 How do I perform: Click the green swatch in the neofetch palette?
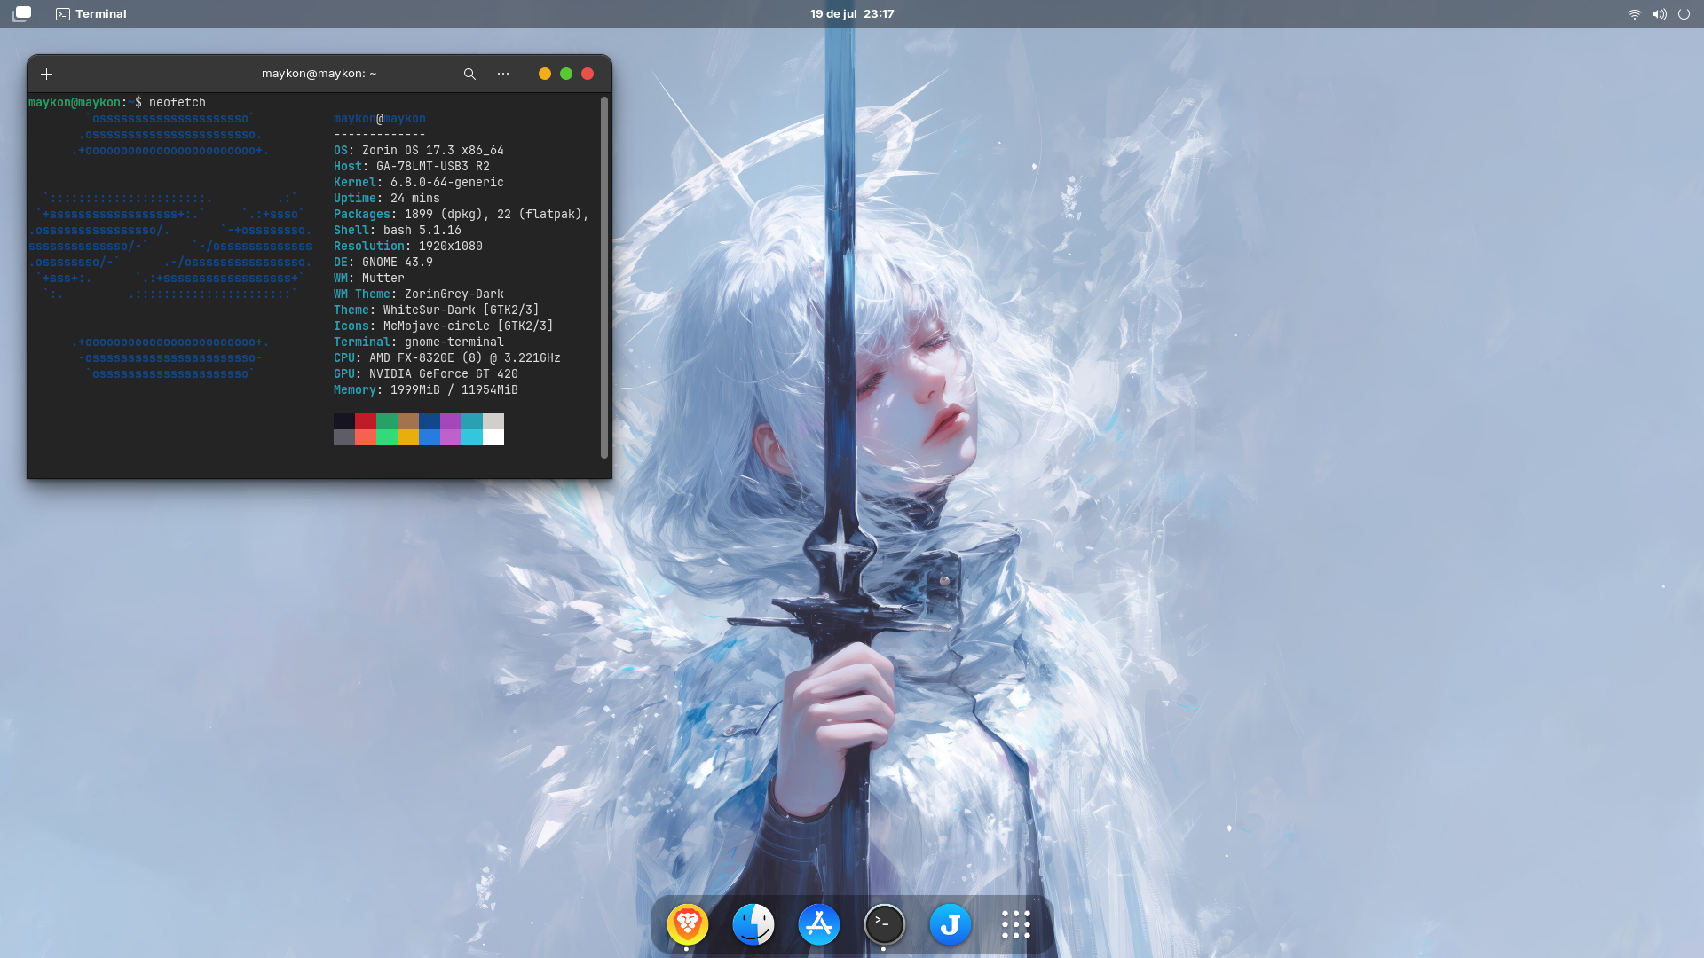click(x=387, y=421)
